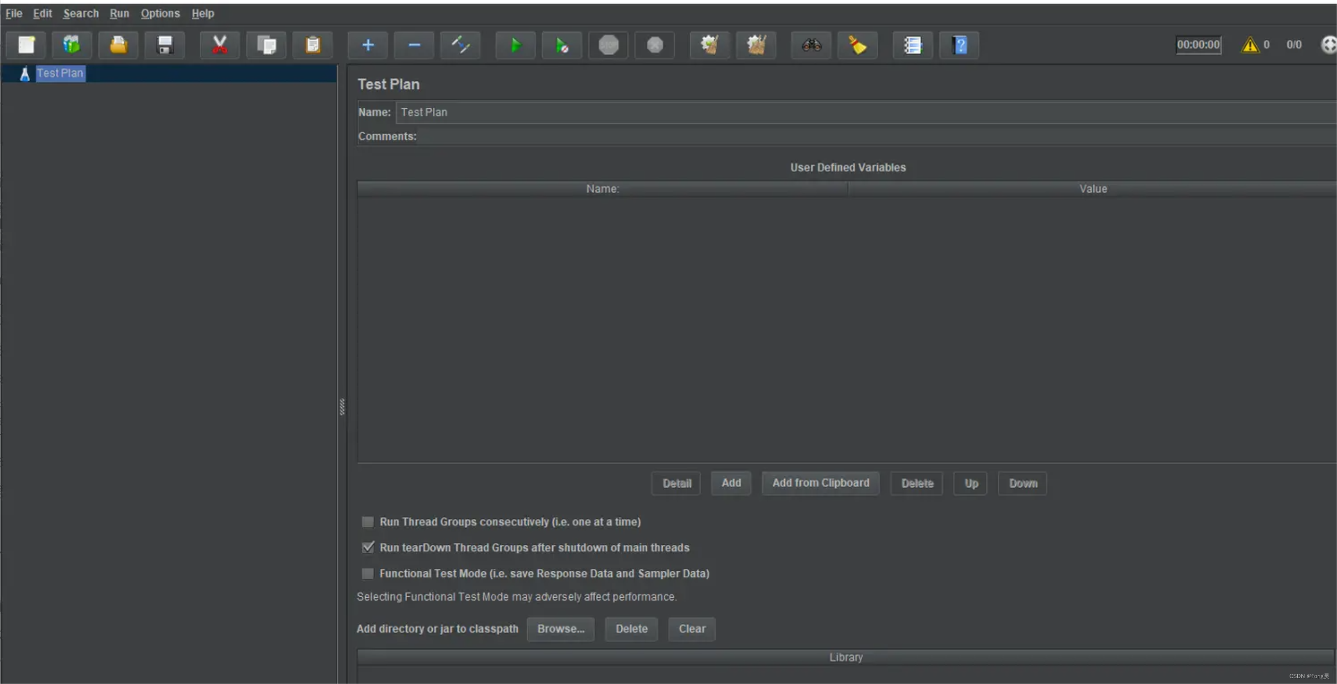Click the Stop test icon

[608, 45]
